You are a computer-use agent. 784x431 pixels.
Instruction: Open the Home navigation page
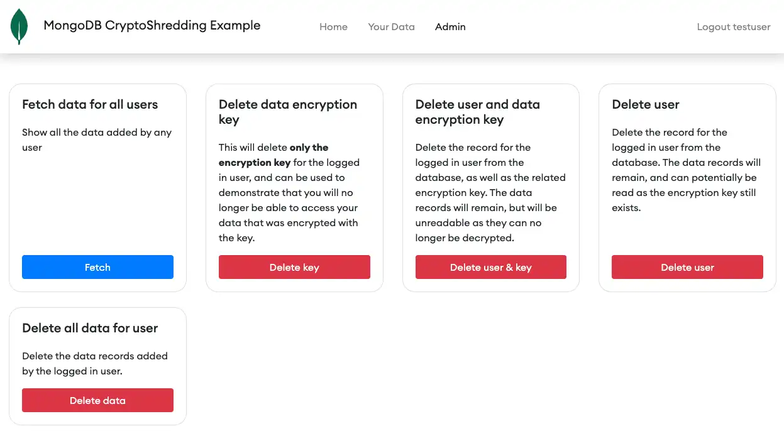coord(333,26)
